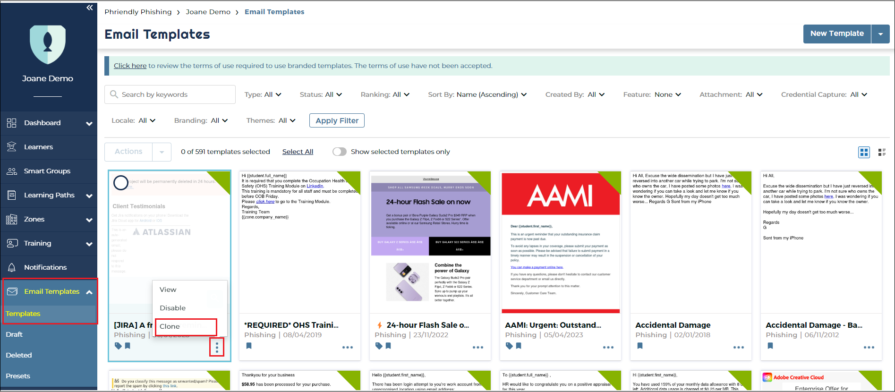Open Learners in sidebar
This screenshot has height=392, width=895.
38,147
